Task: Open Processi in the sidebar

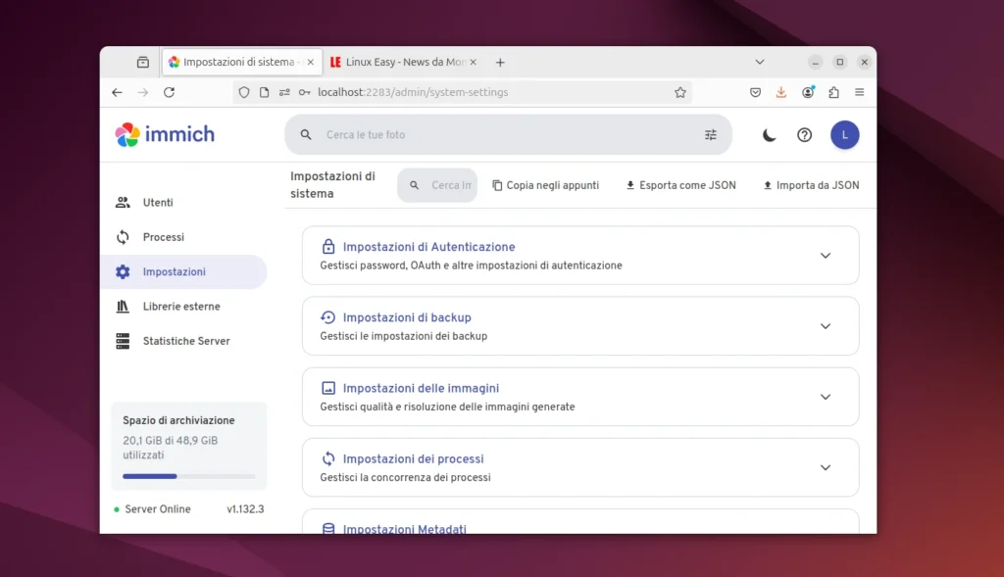Action: click(x=184, y=237)
